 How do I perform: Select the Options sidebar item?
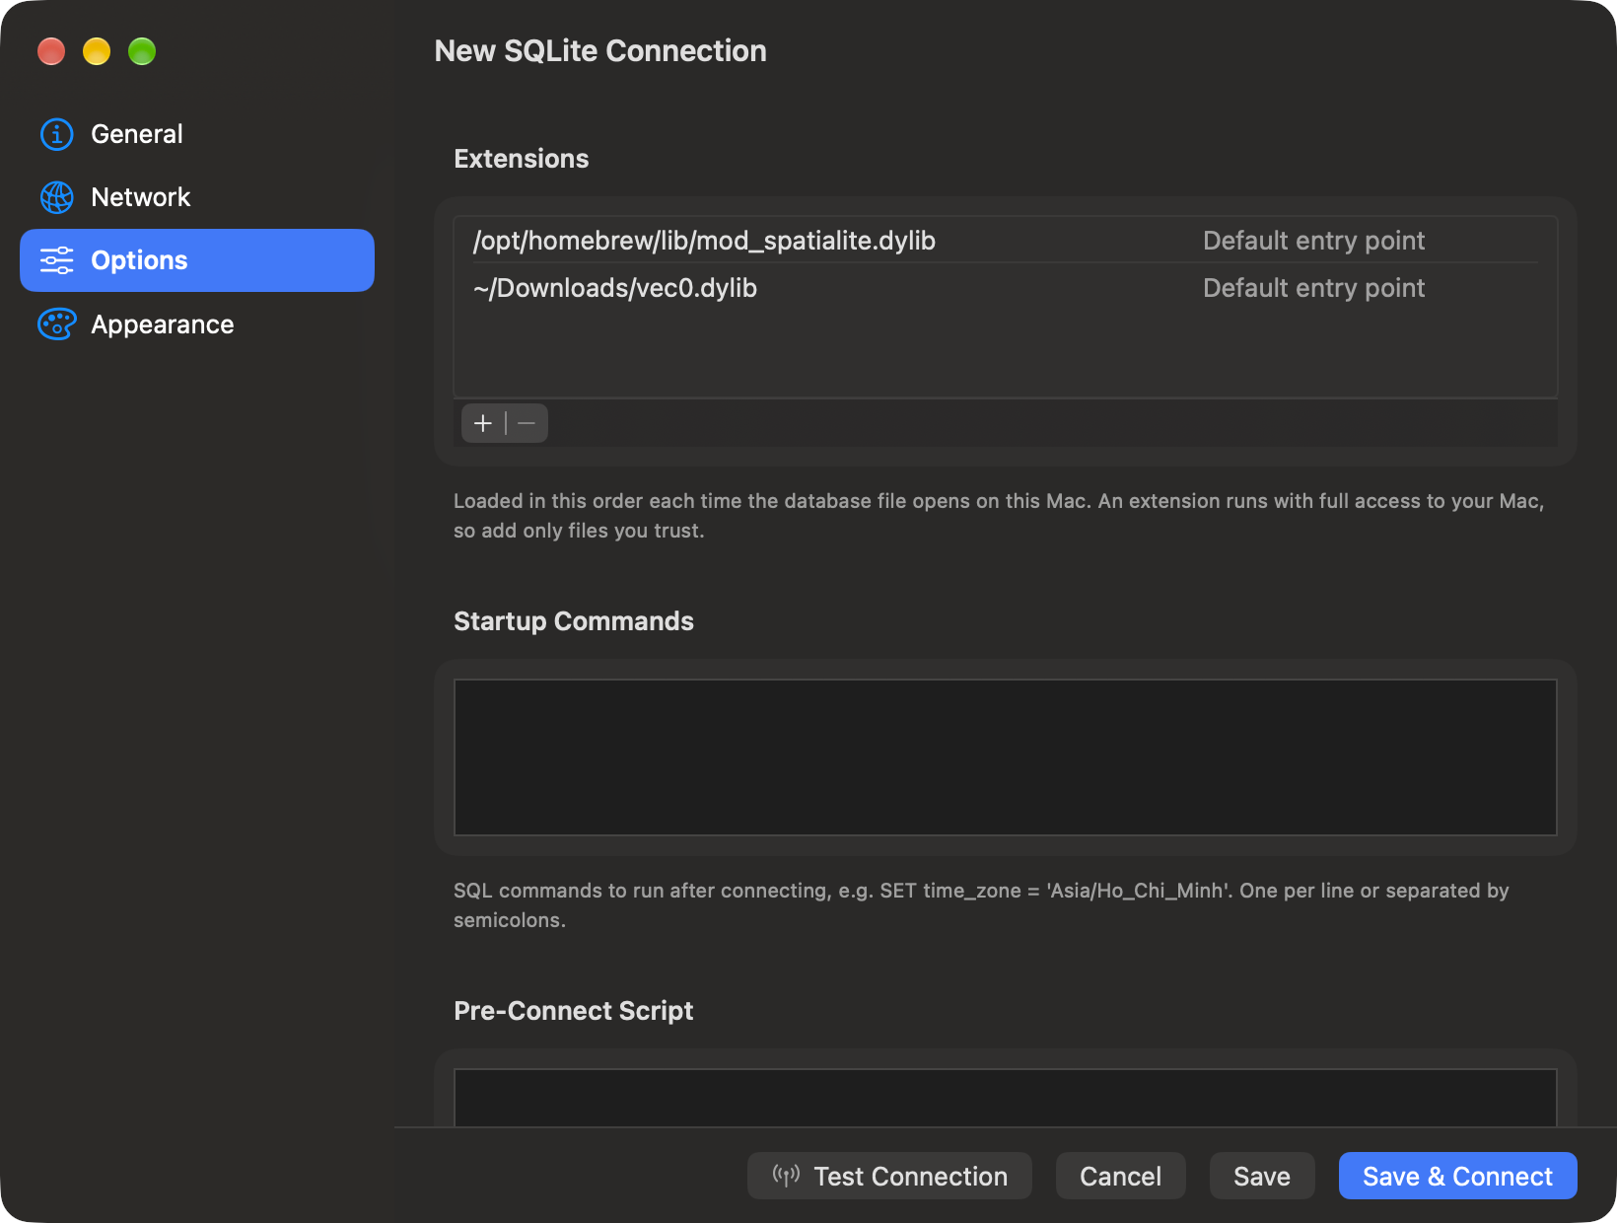[197, 260]
